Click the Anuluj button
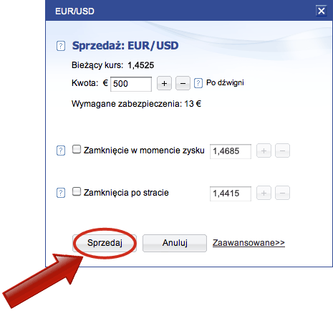333x311 pixels. point(175,243)
